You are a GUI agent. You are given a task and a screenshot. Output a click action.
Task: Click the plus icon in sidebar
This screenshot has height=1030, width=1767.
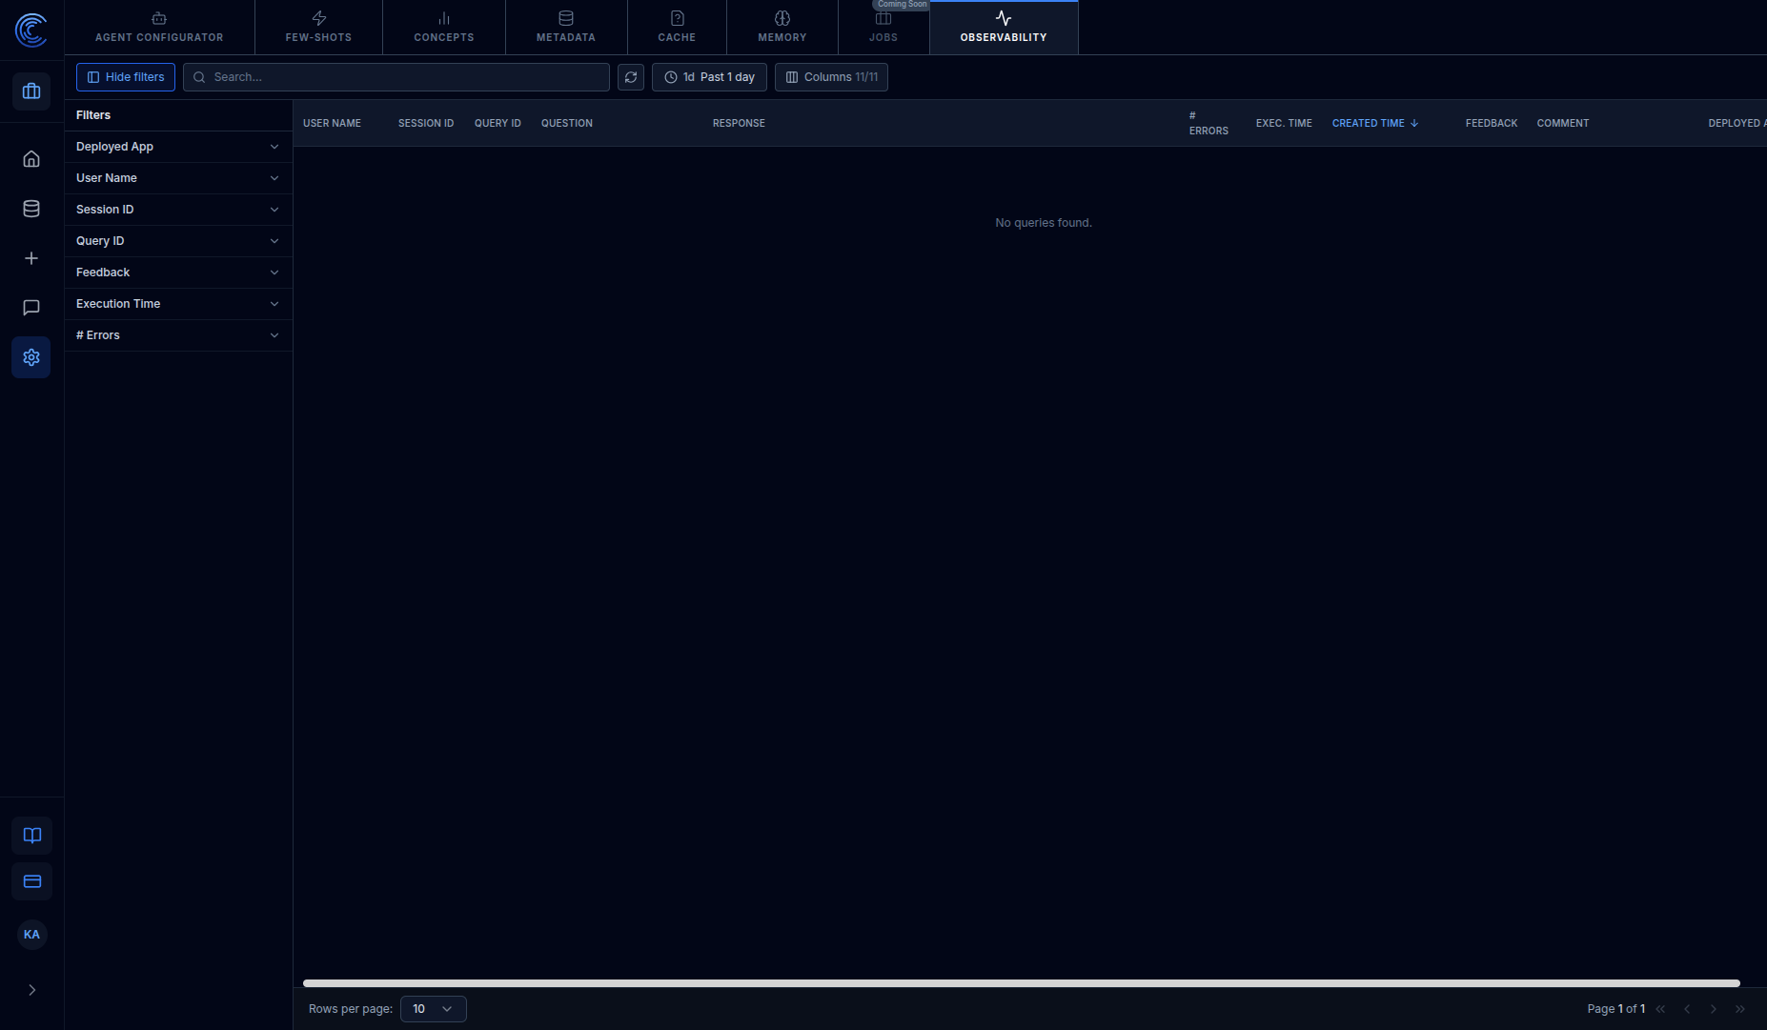tap(31, 258)
